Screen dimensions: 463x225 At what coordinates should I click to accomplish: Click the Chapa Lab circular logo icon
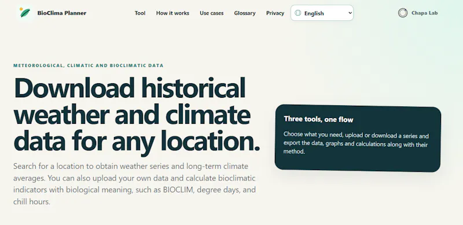tap(402, 13)
